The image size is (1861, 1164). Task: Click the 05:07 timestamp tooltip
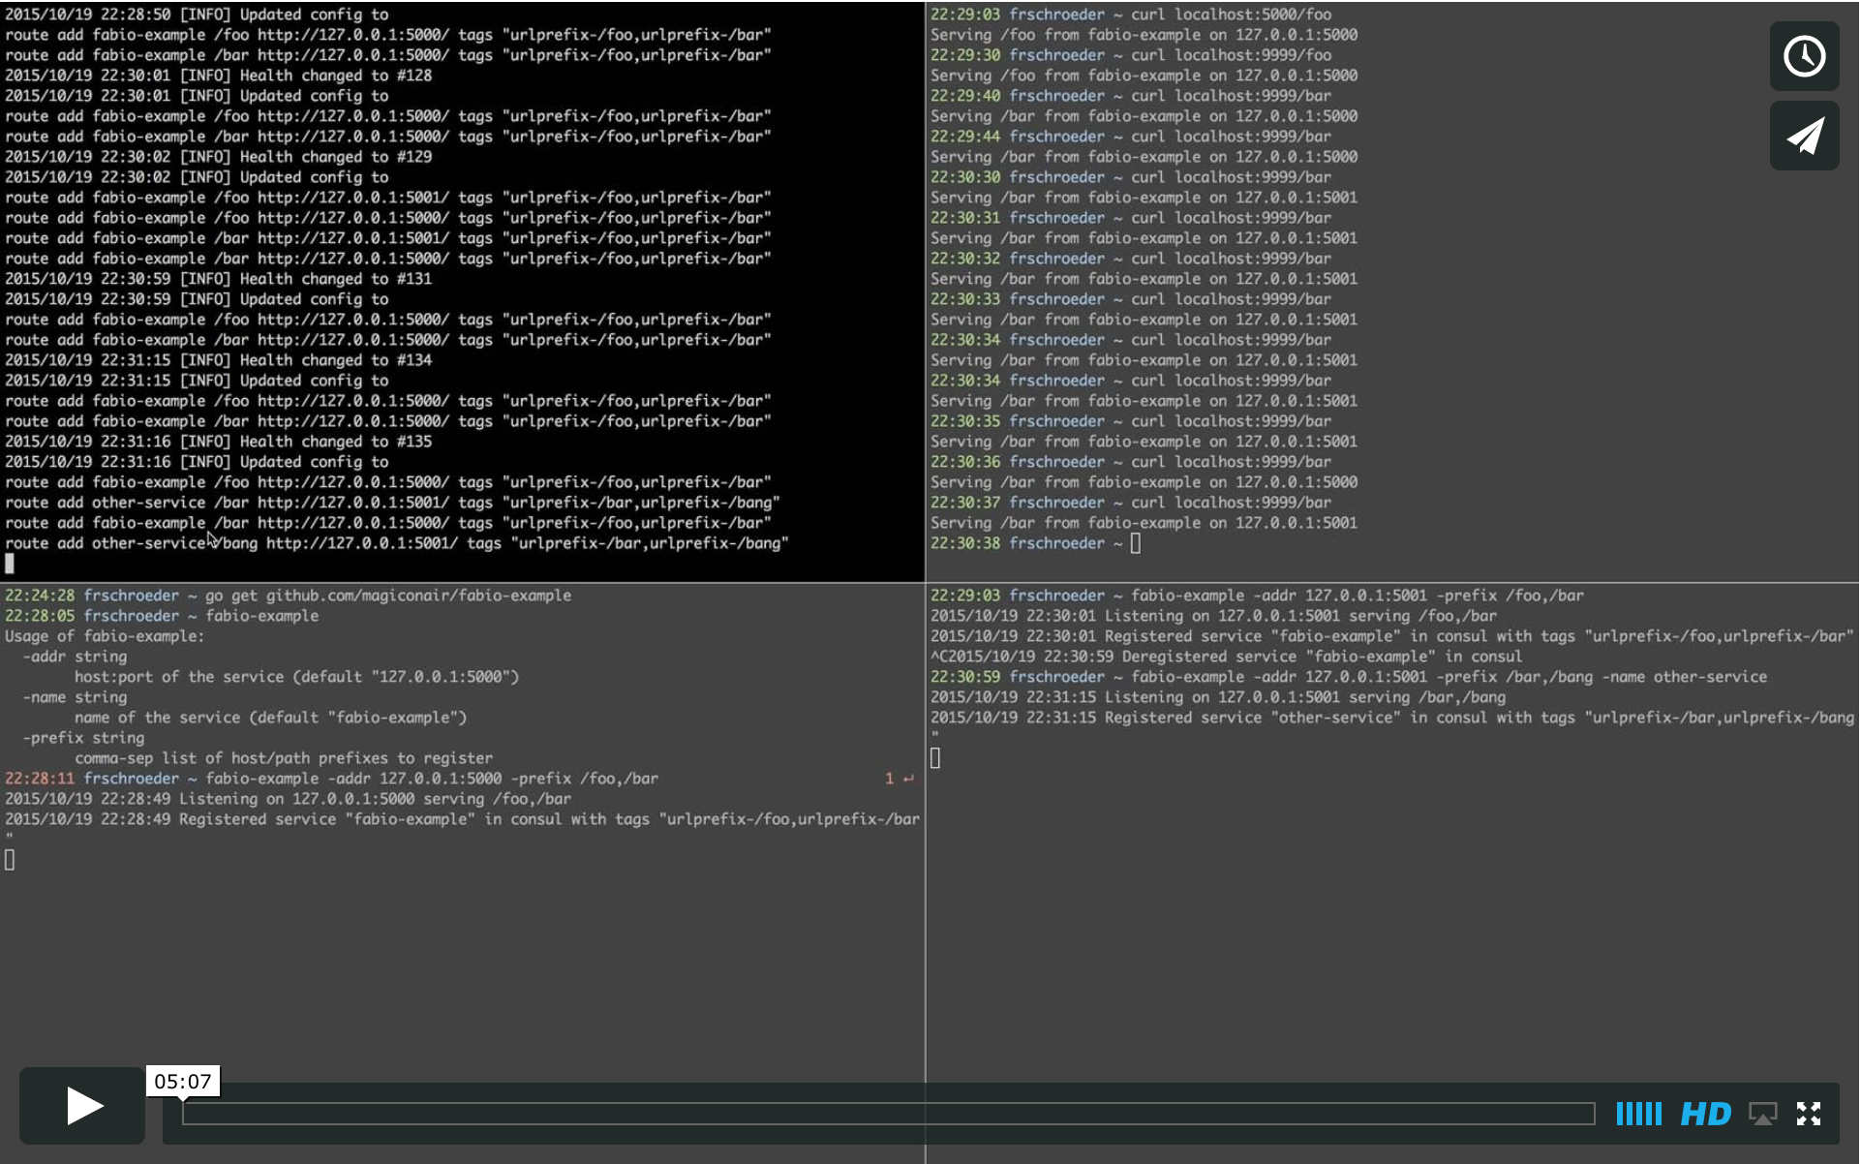[183, 1082]
